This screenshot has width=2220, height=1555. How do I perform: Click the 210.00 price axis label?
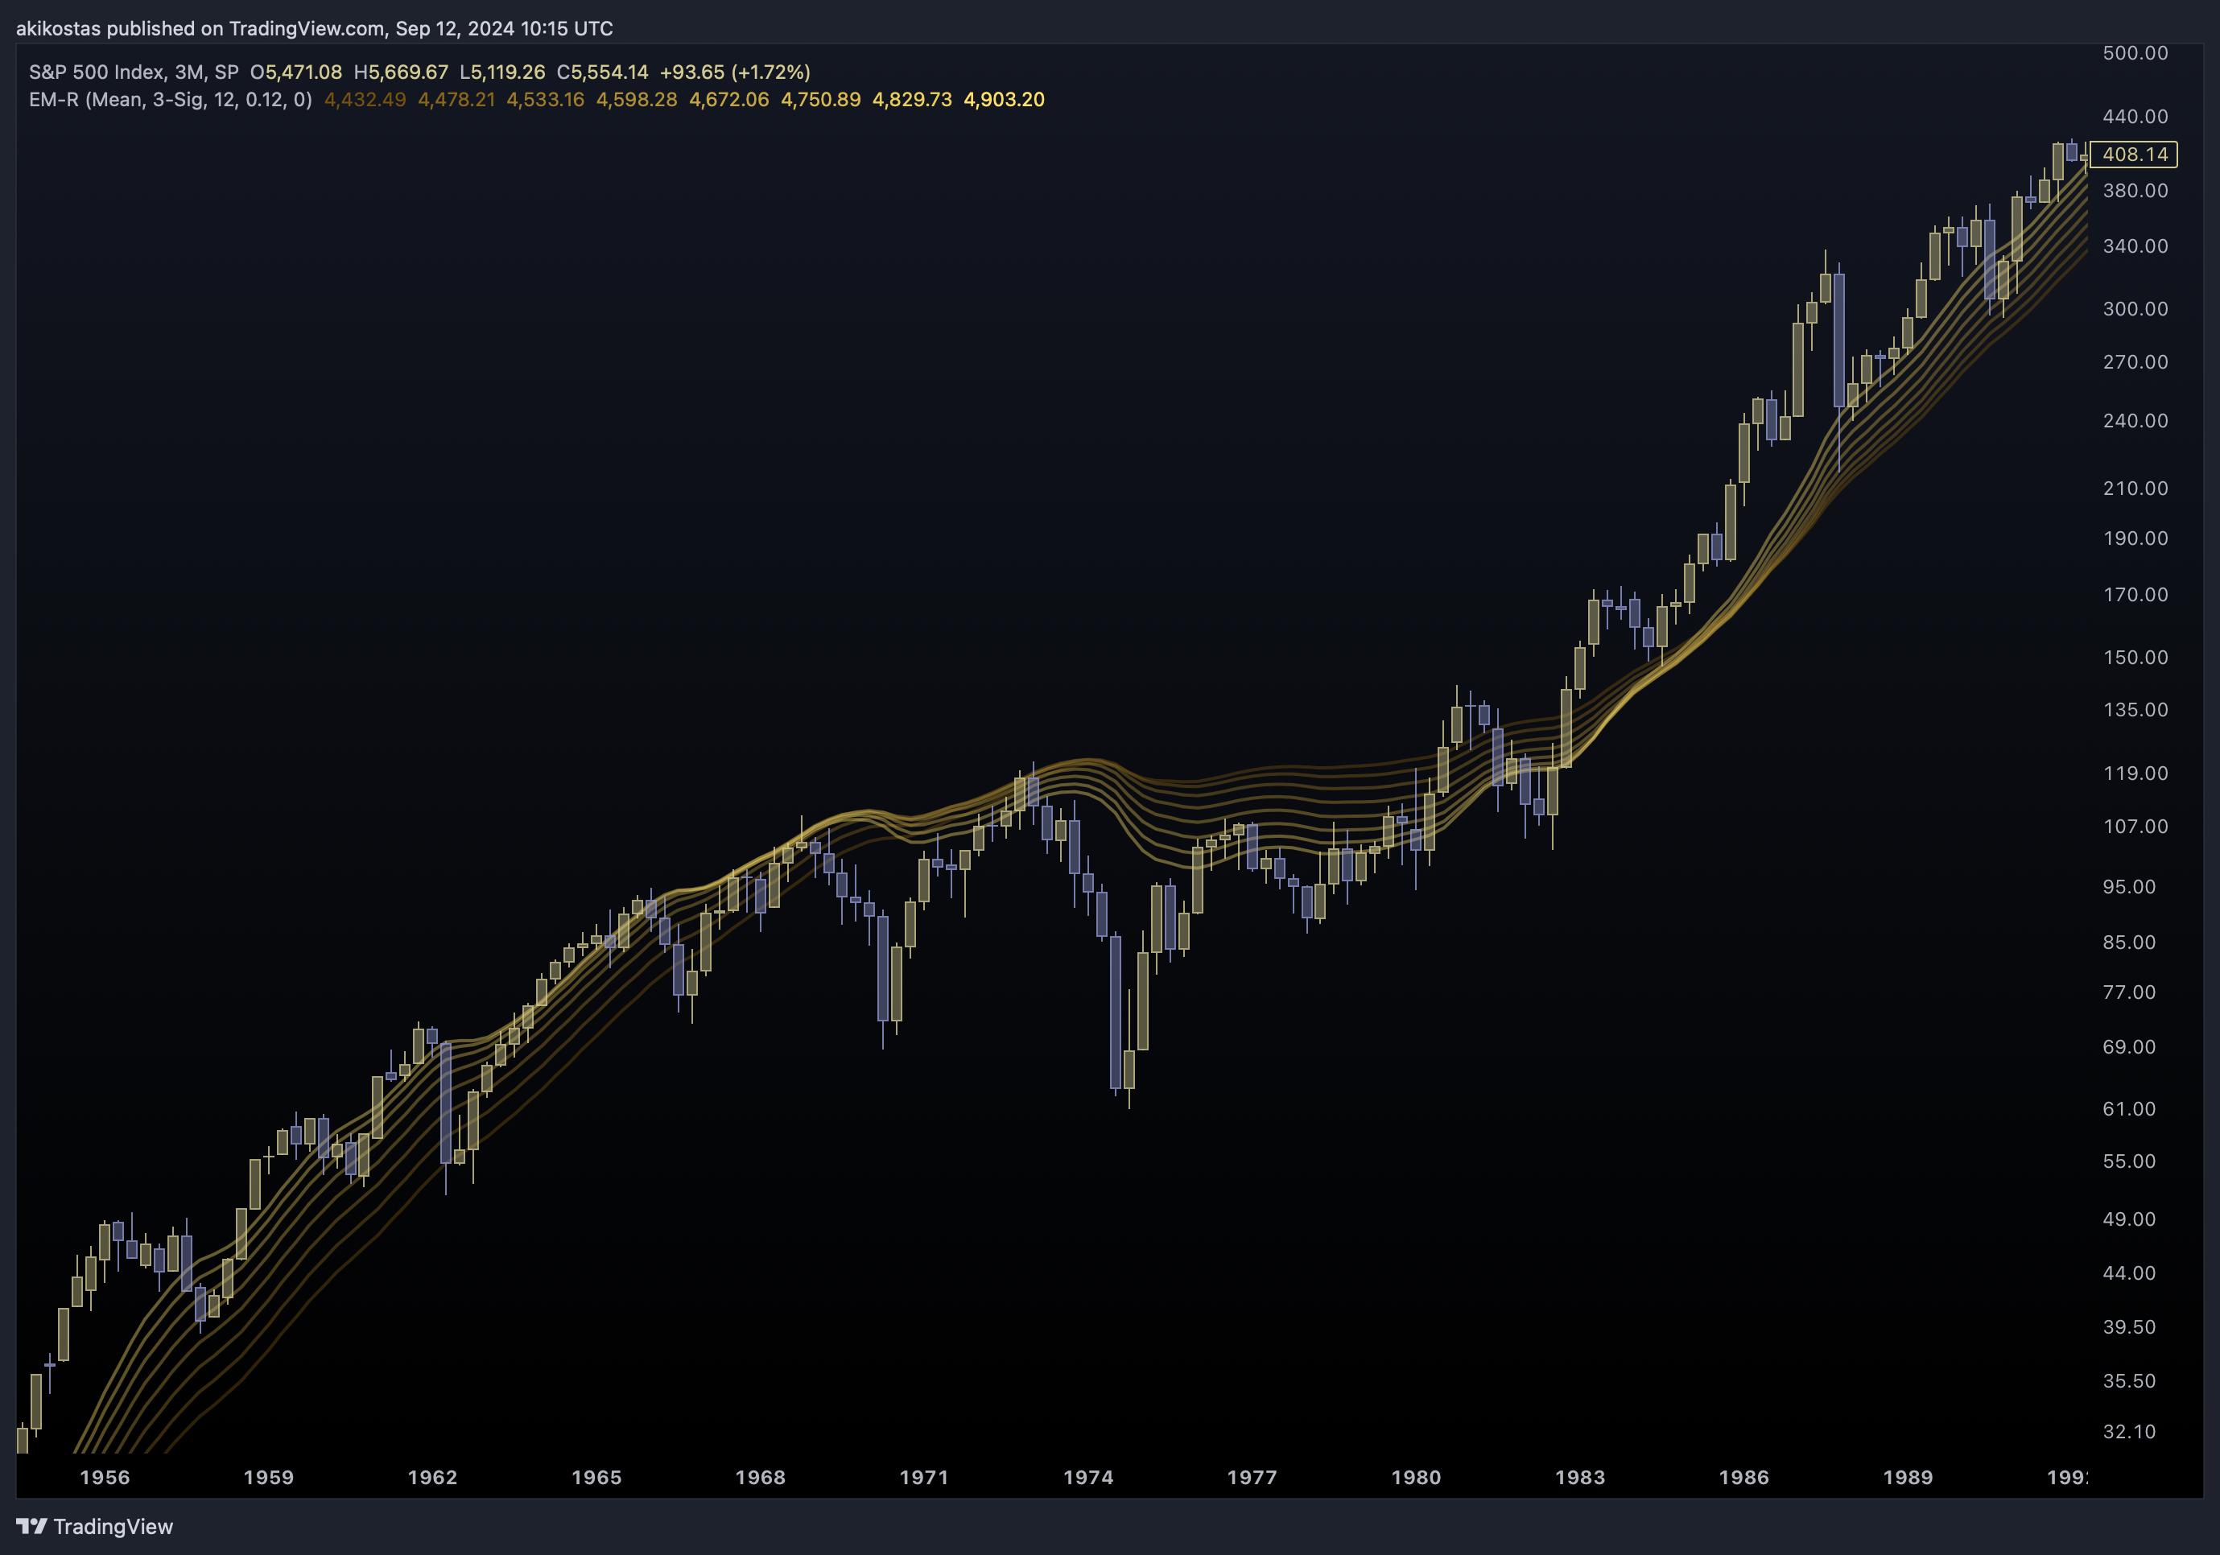[x=2135, y=489]
